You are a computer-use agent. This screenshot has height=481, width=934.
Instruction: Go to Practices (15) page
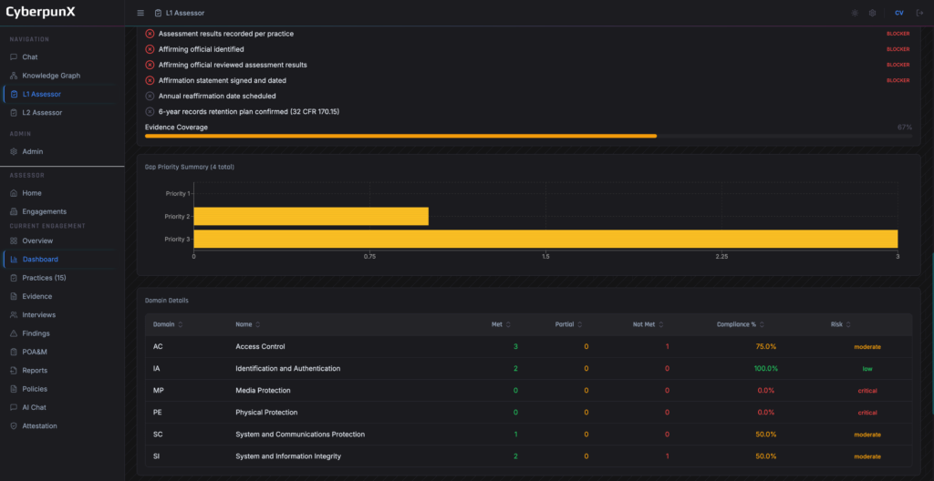(44, 278)
